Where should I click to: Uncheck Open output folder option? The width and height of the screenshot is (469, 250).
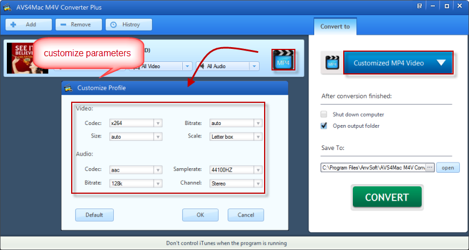324,126
